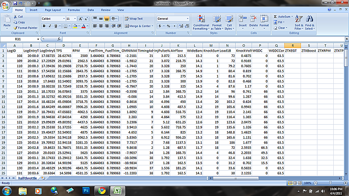This screenshot has width=349, height=196.
Task: Open the Name Box dropdown arrow
Action: pos(38,39)
